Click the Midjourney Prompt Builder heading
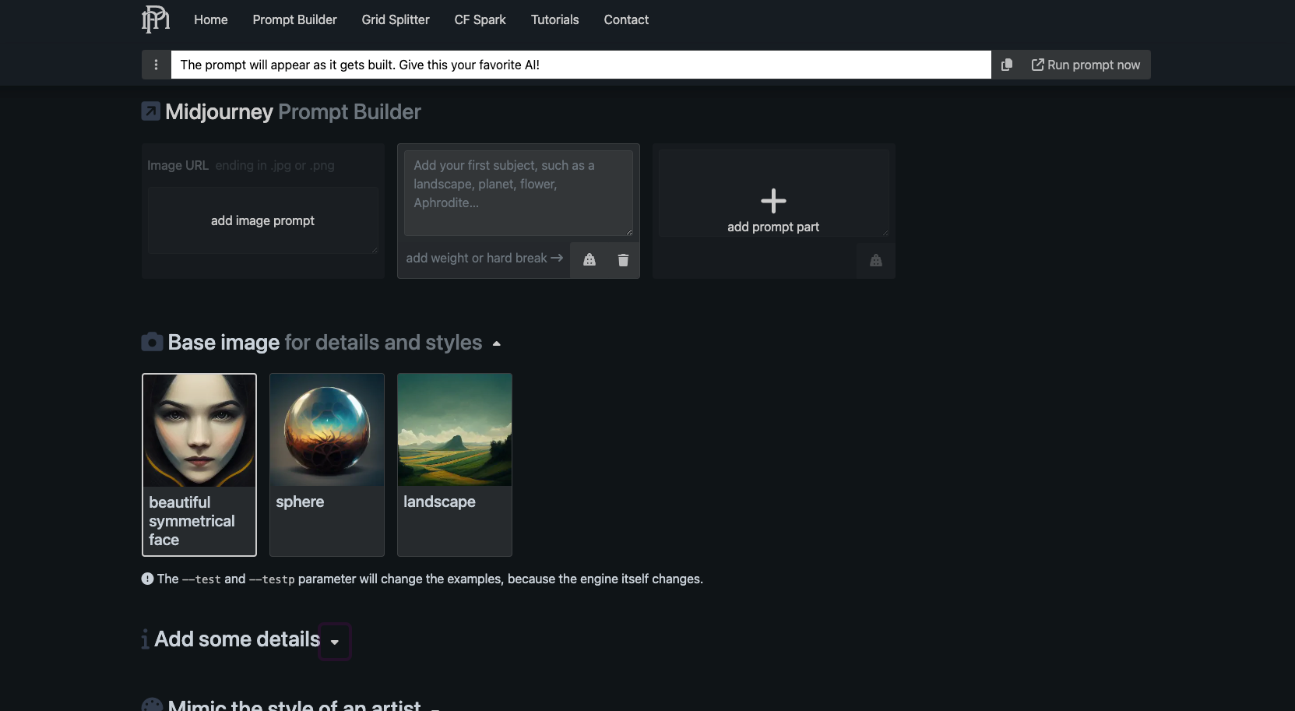The width and height of the screenshot is (1295, 711). pos(293,112)
